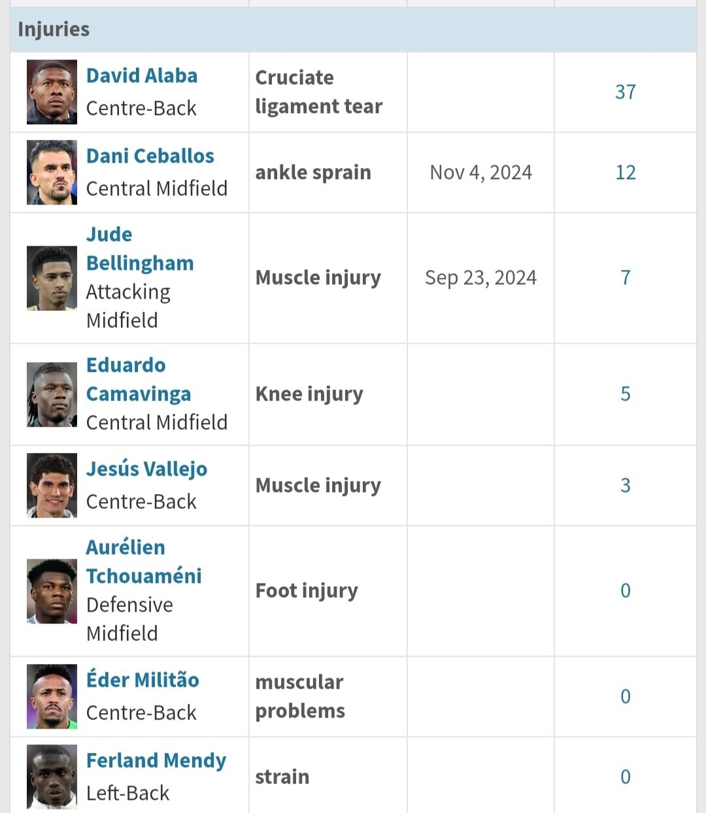Open Éder Militão's portrait thumbnail
The image size is (706, 813).
(x=52, y=697)
